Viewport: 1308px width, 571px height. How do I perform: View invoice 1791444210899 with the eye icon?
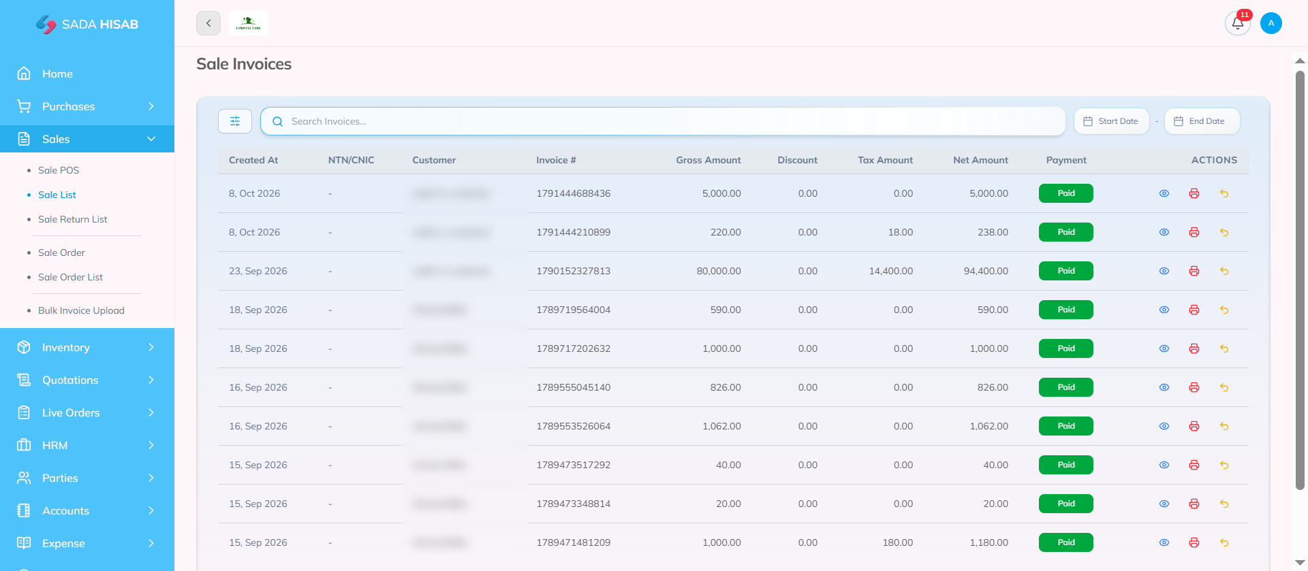(x=1164, y=232)
